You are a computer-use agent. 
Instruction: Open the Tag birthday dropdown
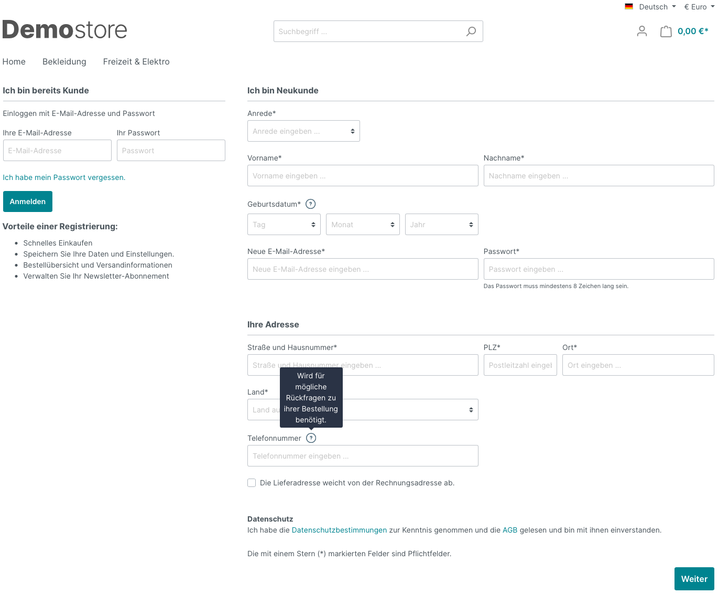click(284, 225)
